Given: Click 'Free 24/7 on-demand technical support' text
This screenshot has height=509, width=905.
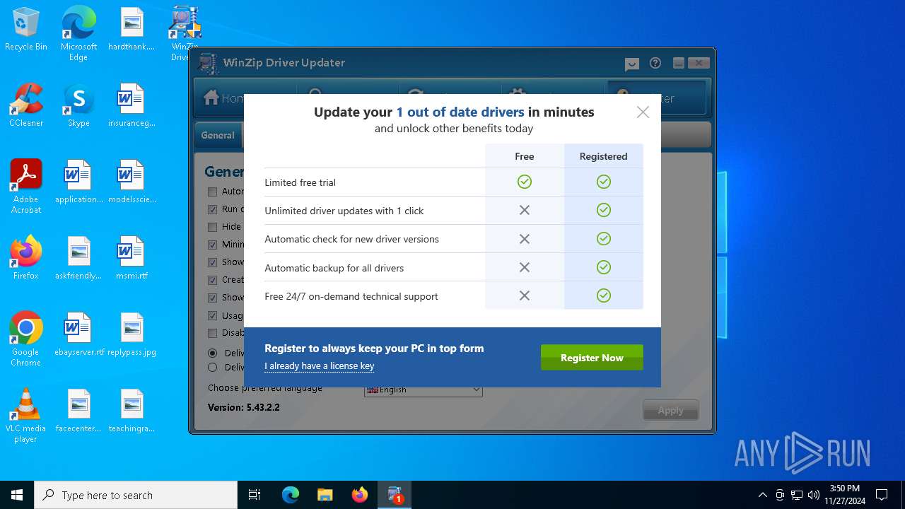Looking at the screenshot, I should (351, 296).
